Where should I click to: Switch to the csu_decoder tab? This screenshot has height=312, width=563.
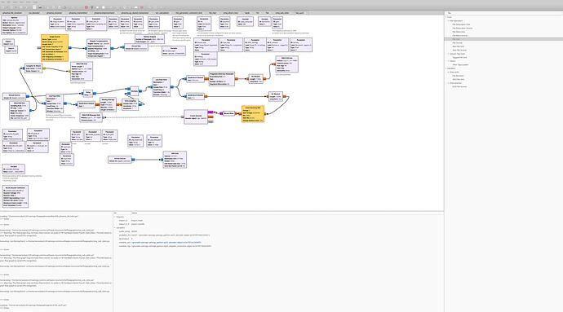(x=34, y=13)
